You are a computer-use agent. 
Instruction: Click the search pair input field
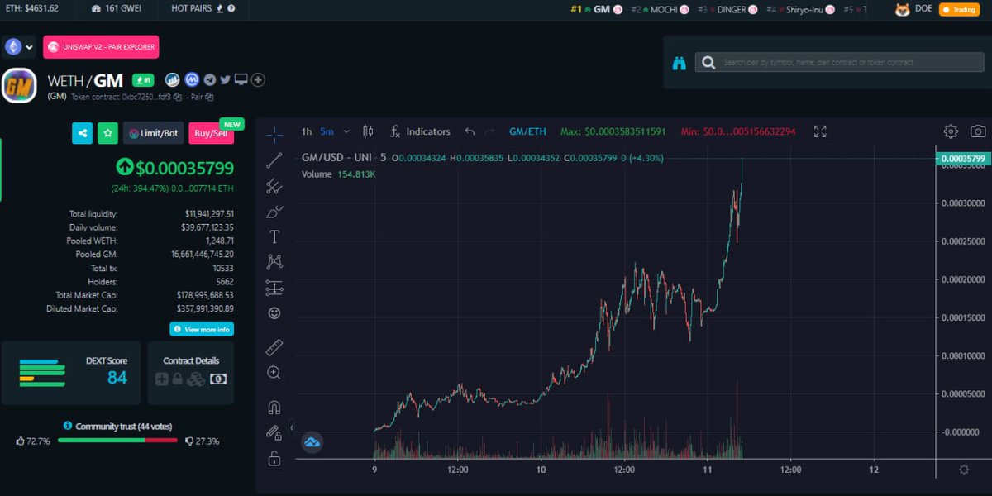[x=839, y=63]
